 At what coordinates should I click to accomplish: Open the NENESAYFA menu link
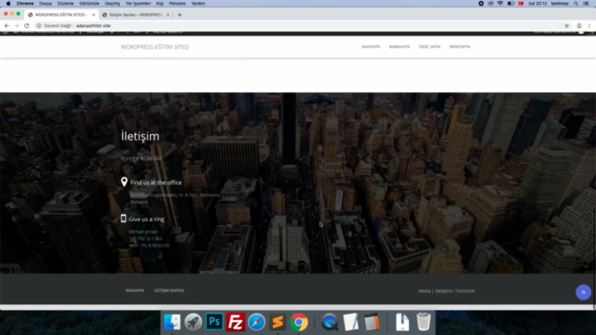pos(460,47)
